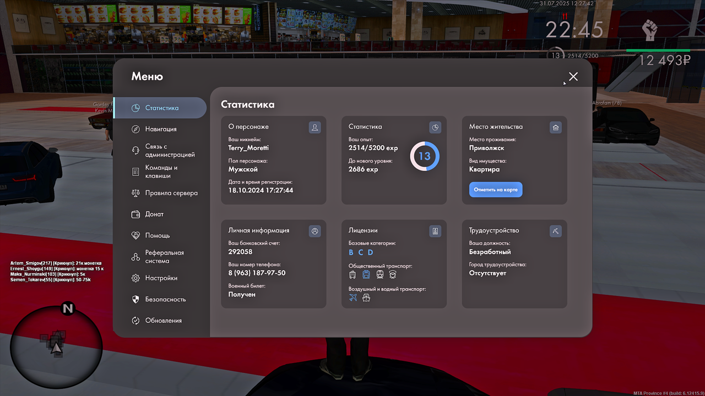
Task: Click the fourth public transport license icon
Action: click(x=393, y=274)
